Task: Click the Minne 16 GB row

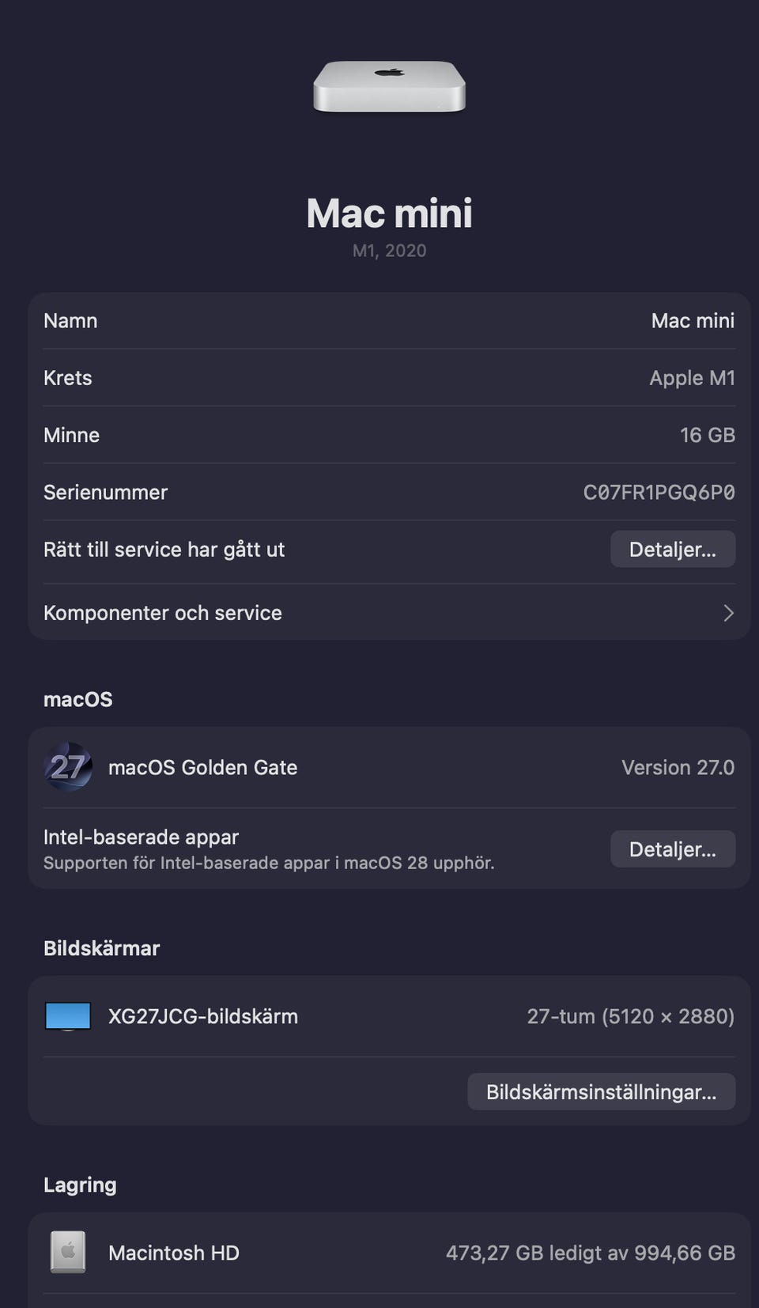Action: coord(389,435)
